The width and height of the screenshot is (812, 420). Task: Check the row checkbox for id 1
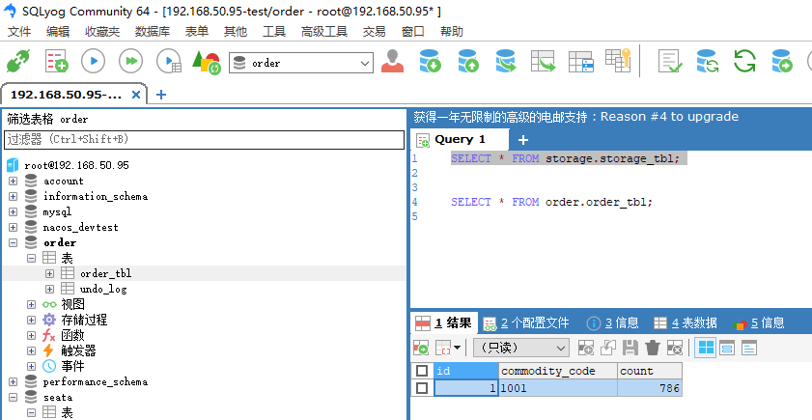[x=422, y=388]
